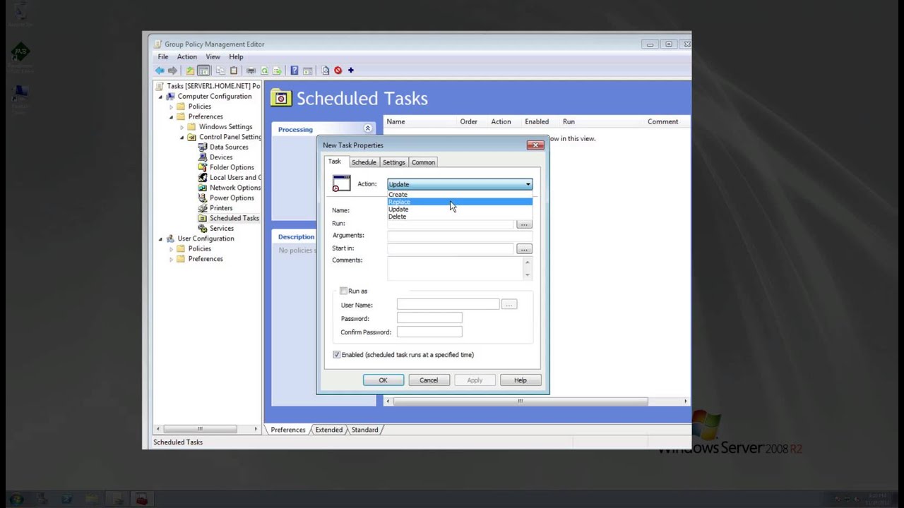Image resolution: width=904 pixels, height=508 pixels.
Task: Expand Preferences under User Configuration
Action: [171, 259]
